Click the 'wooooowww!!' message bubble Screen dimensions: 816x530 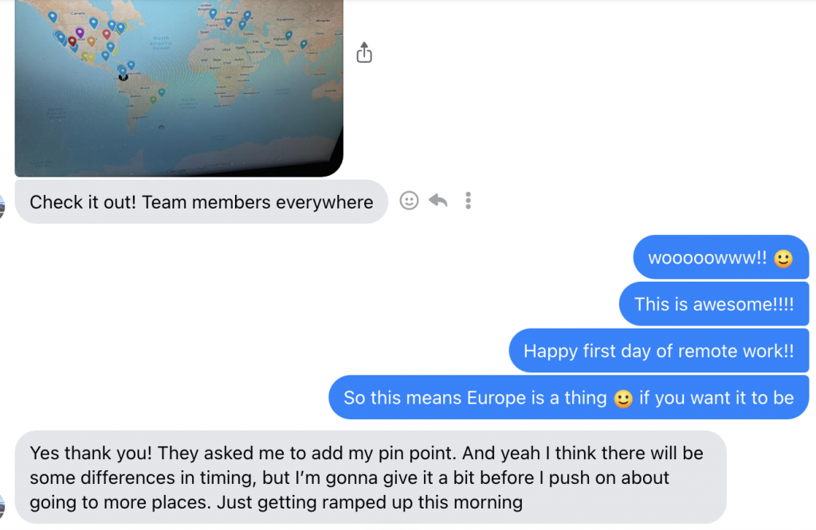720,257
